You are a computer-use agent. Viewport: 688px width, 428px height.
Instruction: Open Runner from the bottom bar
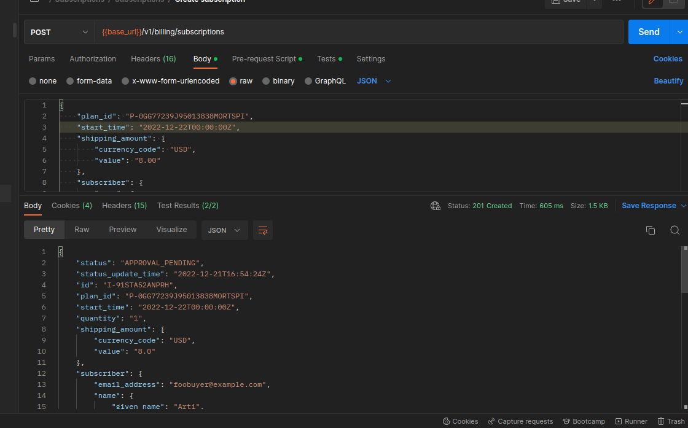click(631, 421)
